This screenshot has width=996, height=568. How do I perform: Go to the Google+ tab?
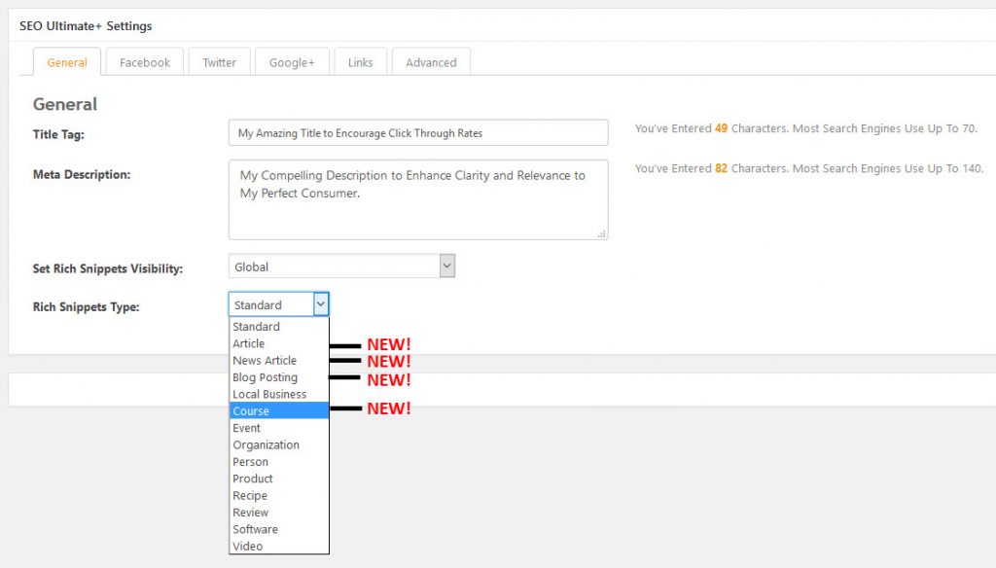click(292, 62)
